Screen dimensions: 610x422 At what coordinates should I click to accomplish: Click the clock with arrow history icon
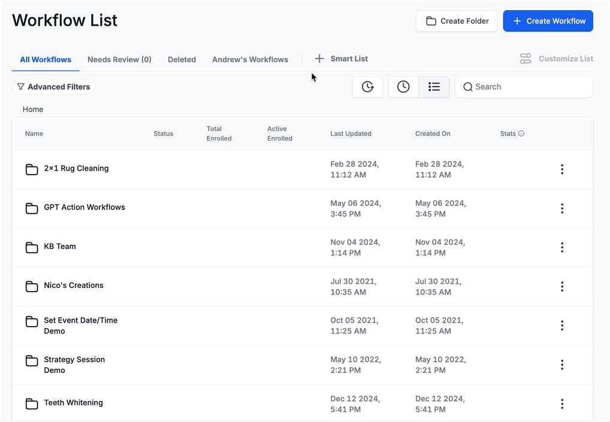coord(367,87)
